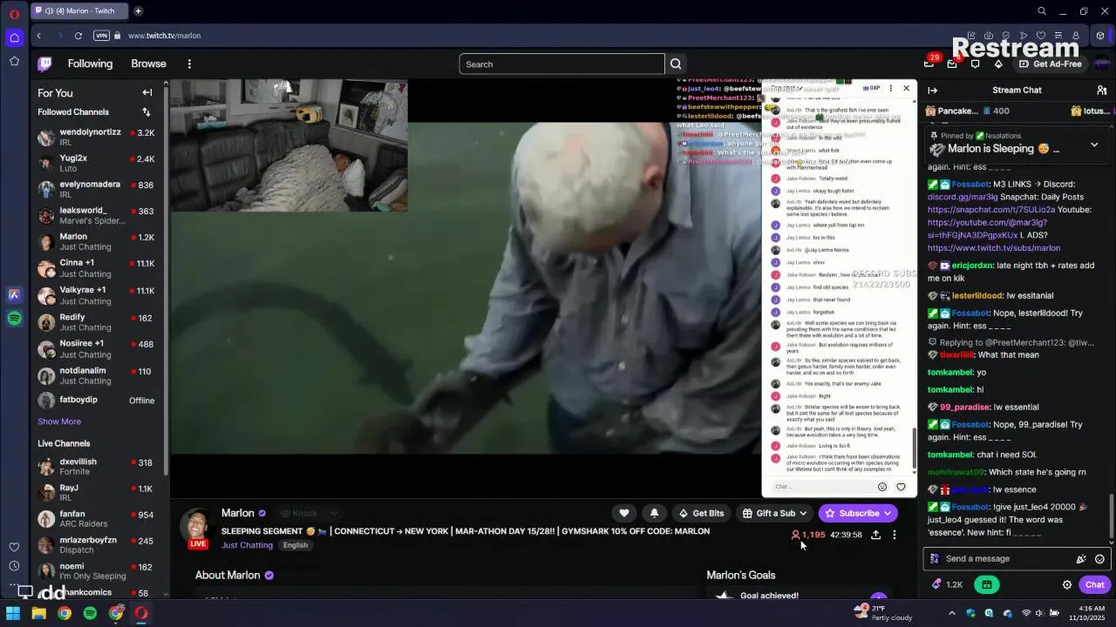The height and width of the screenshot is (627, 1116).
Task: Click the share upload icon
Action: pos(875,535)
